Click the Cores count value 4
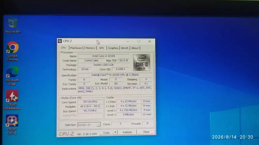The height and width of the screenshot is (145, 259). pos(120,124)
